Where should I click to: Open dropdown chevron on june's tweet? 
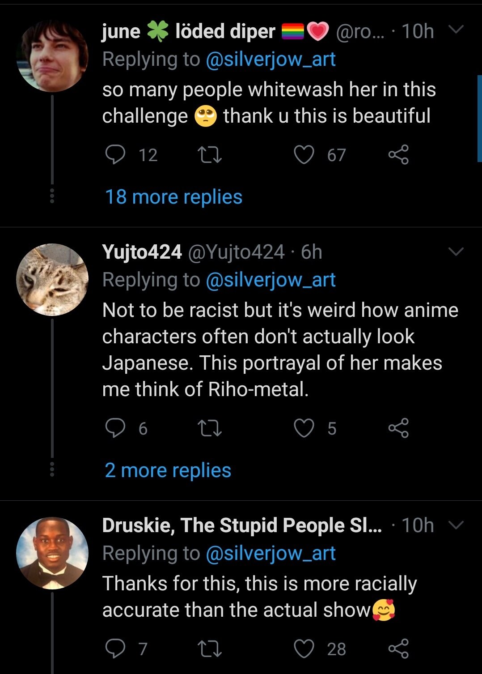click(x=456, y=30)
